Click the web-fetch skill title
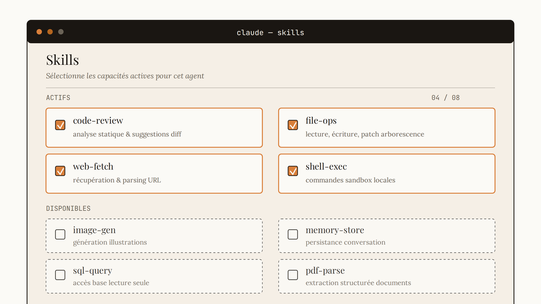The height and width of the screenshot is (304, 541). (x=93, y=167)
